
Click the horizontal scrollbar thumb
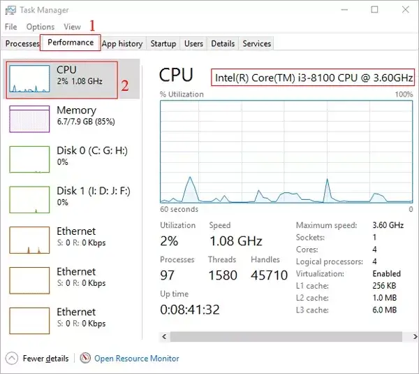(x=286, y=336)
